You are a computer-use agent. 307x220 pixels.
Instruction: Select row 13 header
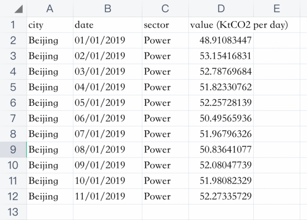pyautogui.click(x=13, y=212)
